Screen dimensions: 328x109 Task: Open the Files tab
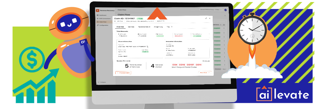(x=169, y=27)
